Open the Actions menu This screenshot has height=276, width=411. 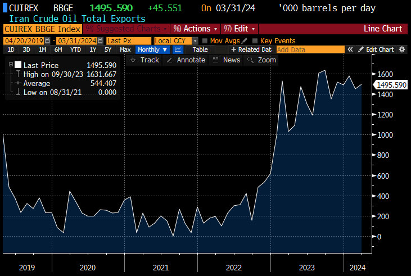[x=196, y=29]
